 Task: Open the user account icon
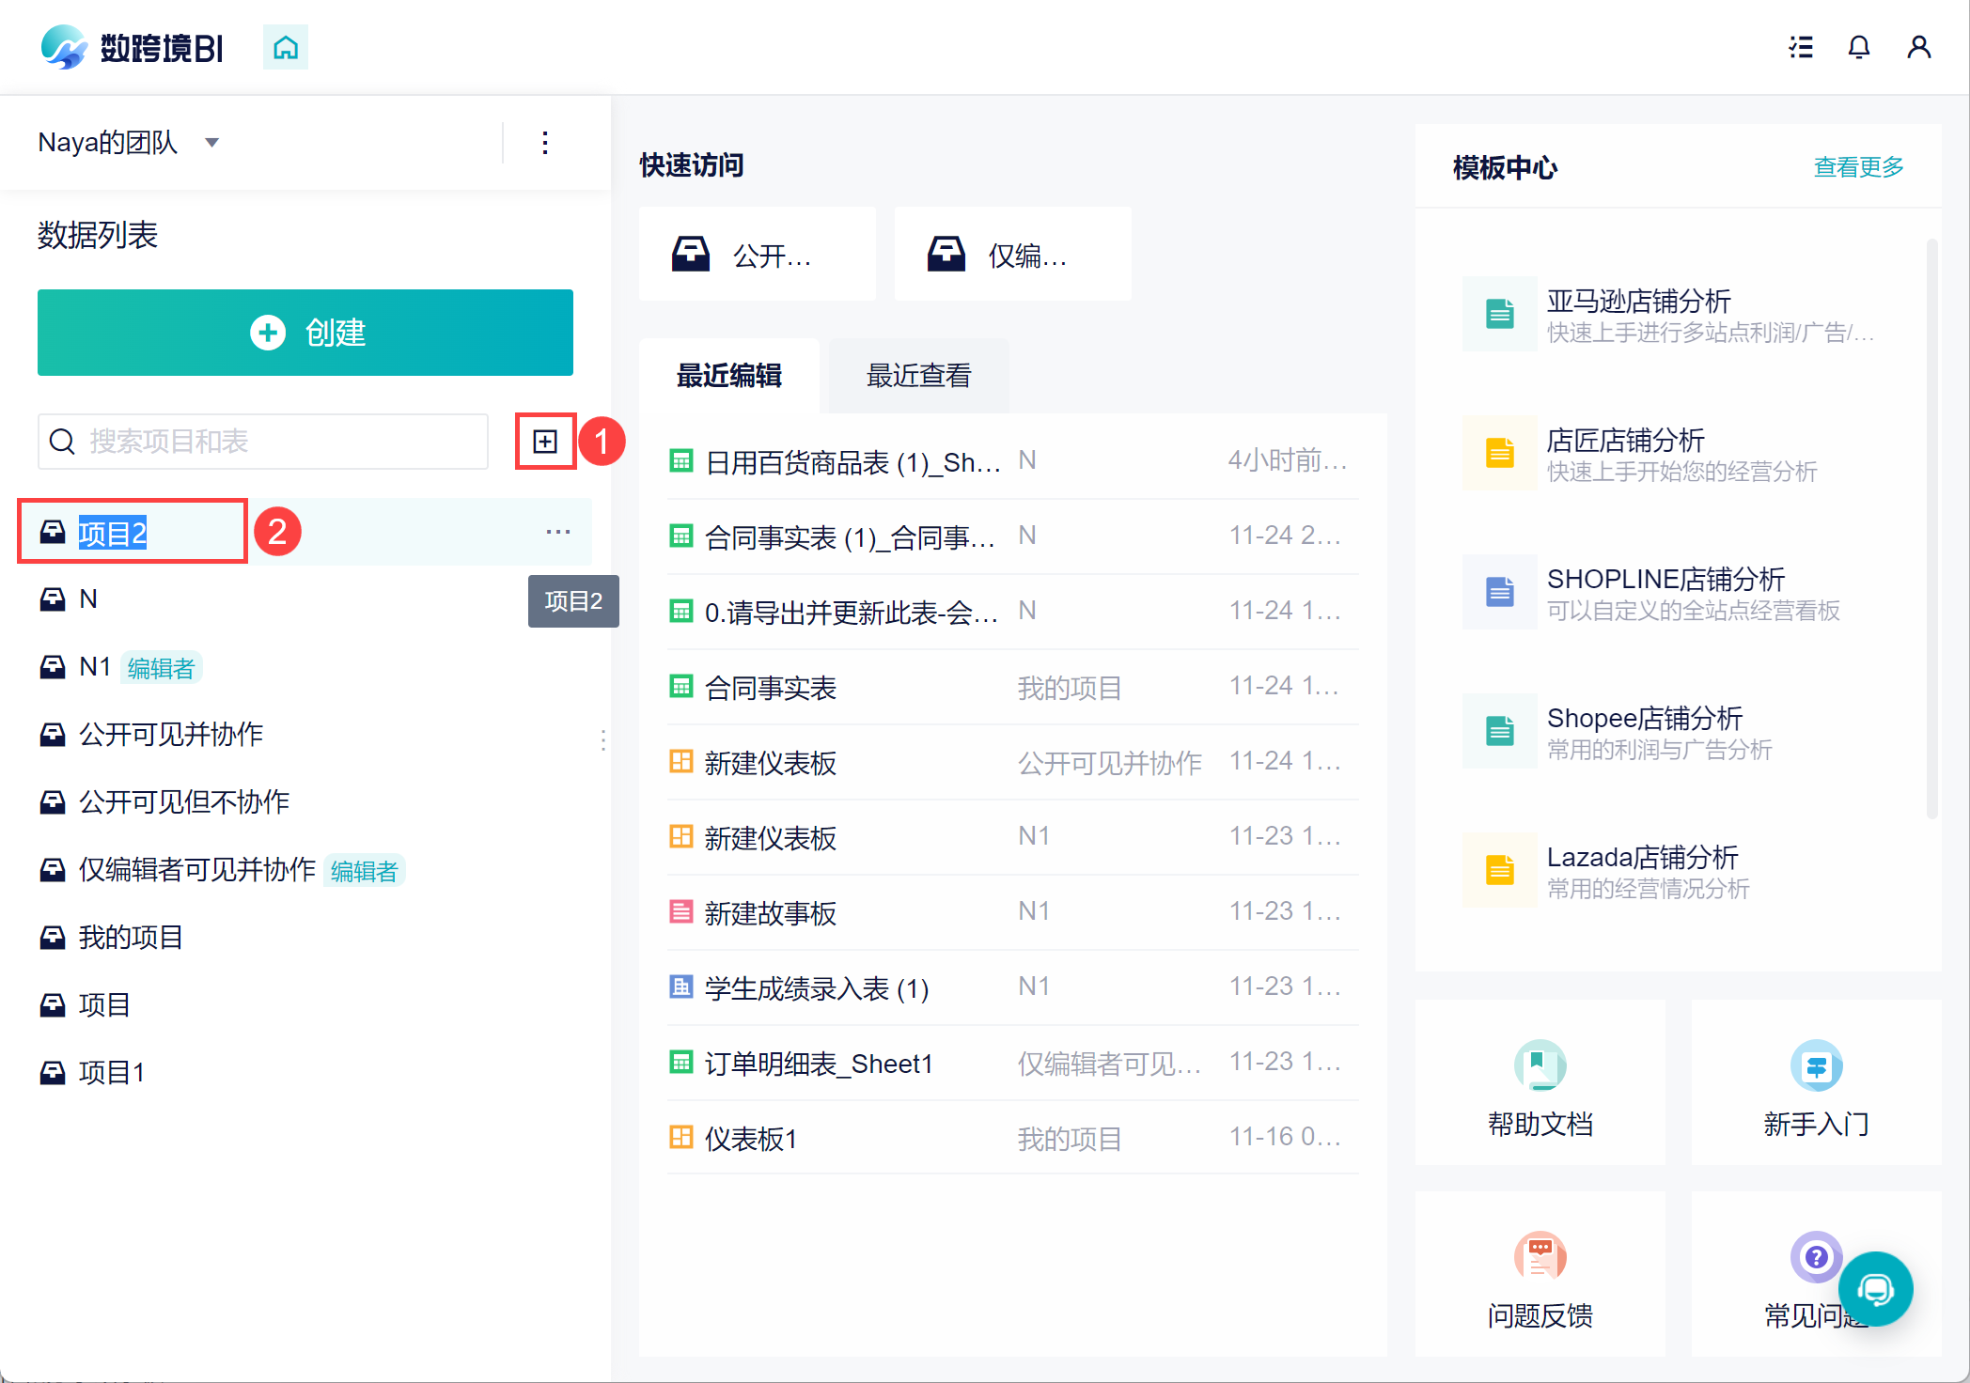[x=1918, y=47]
